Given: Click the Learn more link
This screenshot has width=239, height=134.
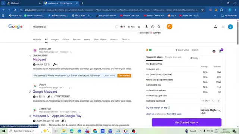Looking at the screenshot, I should click(x=109, y=76).
